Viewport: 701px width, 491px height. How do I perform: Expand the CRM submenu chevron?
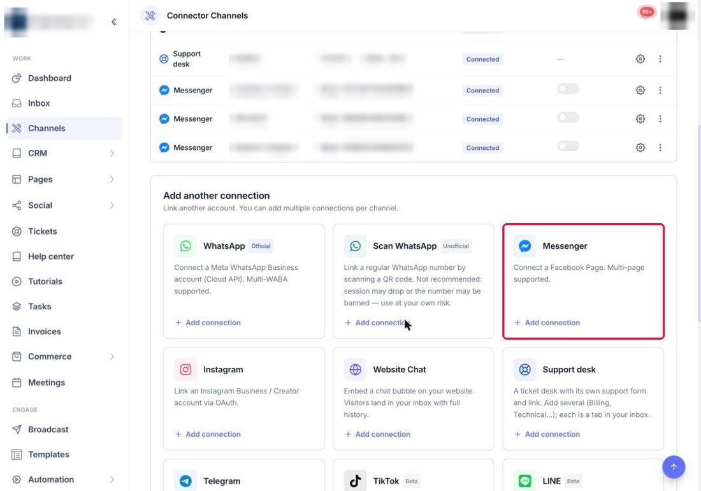coord(112,154)
